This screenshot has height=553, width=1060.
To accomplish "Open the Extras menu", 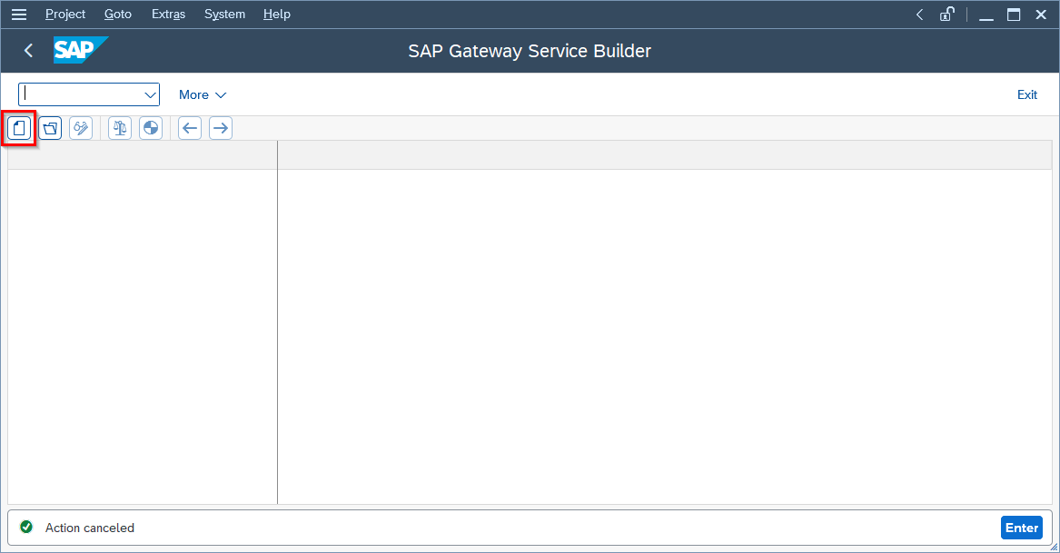I will pyautogui.click(x=168, y=14).
